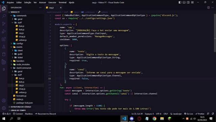
Task: Open the Ver menu
Action: (35, 2)
